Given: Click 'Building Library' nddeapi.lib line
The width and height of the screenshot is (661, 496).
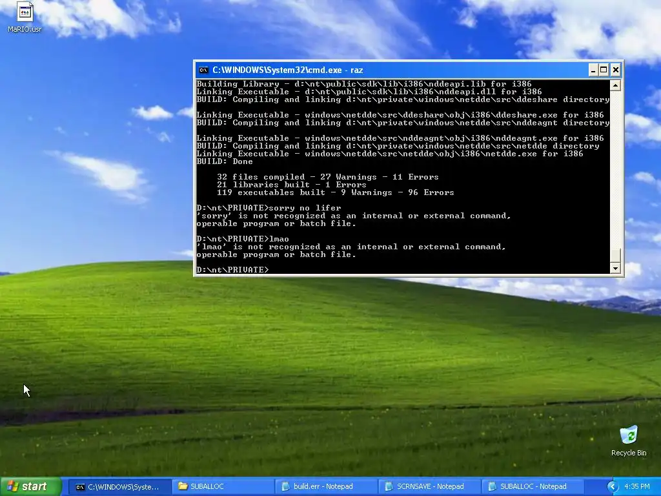Looking at the screenshot, I should (x=364, y=84).
